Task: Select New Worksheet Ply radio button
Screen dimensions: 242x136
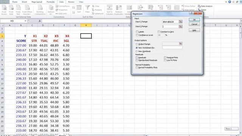Action: (137, 48)
